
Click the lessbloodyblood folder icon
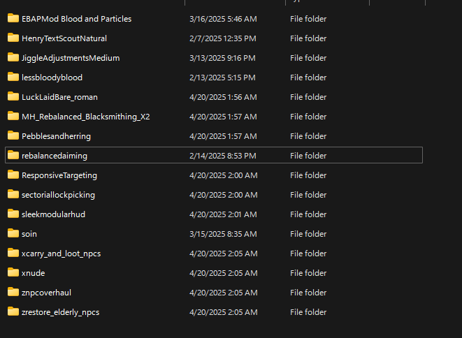point(13,78)
